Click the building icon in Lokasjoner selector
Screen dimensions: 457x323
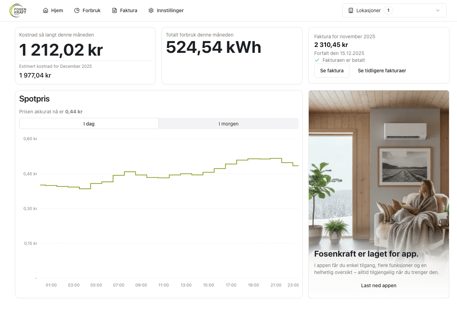(351, 10)
